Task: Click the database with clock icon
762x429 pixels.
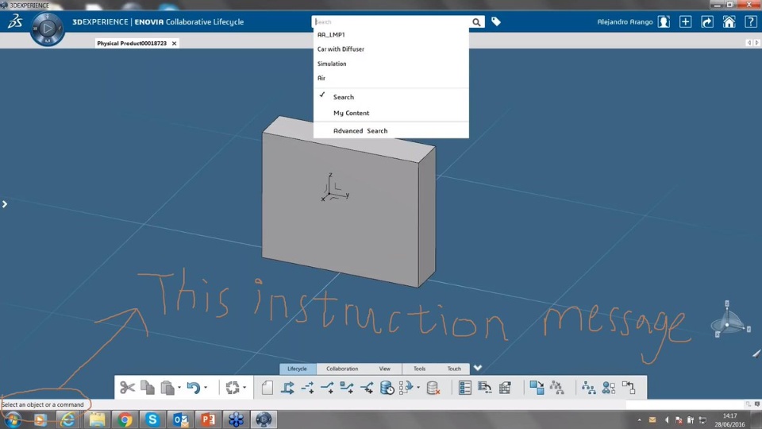Action: tap(387, 387)
